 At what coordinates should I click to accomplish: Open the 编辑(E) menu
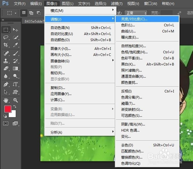point(36,4)
